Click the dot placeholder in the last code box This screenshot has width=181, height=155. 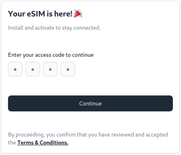[x=68, y=69]
